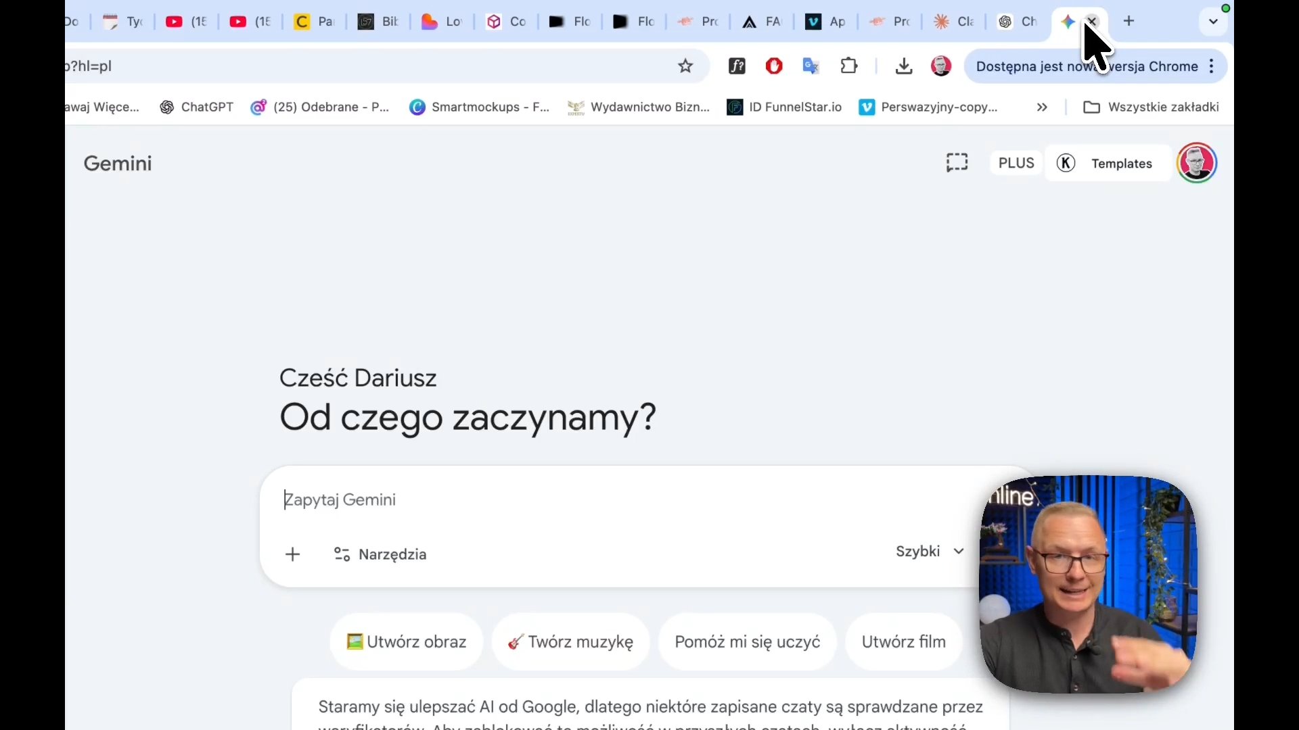Switch to the Bit tab
This screenshot has width=1299, height=730.
[x=378, y=22]
